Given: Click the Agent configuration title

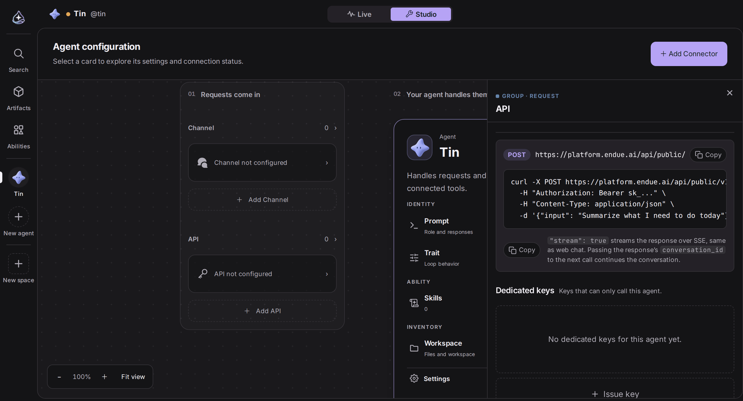Looking at the screenshot, I should [96, 47].
